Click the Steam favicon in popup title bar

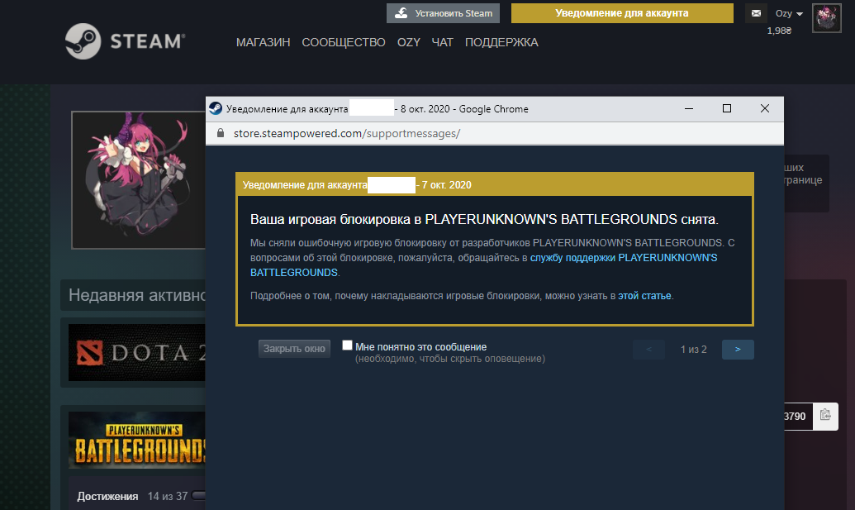[216, 108]
